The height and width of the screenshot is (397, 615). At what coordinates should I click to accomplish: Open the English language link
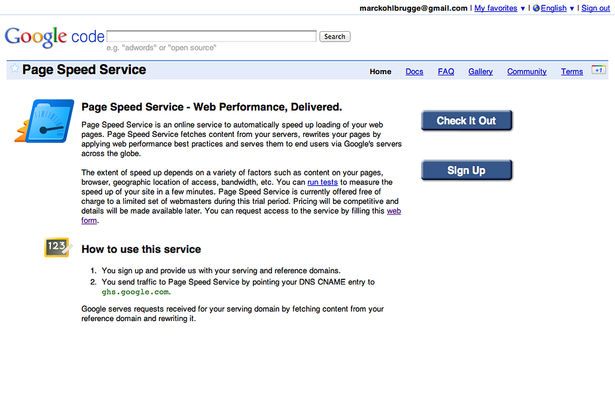[x=553, y=8]
